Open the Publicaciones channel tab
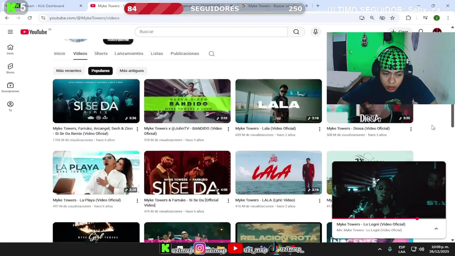Image resolution: width=455 pixels, height=256 pixels. tap(185, 53)
